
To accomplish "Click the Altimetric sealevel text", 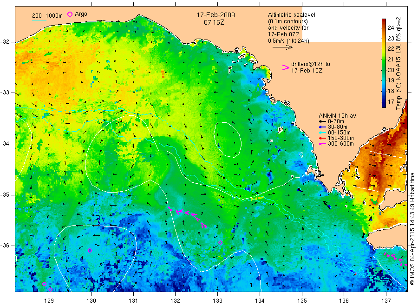I will (x=292, y=15).
